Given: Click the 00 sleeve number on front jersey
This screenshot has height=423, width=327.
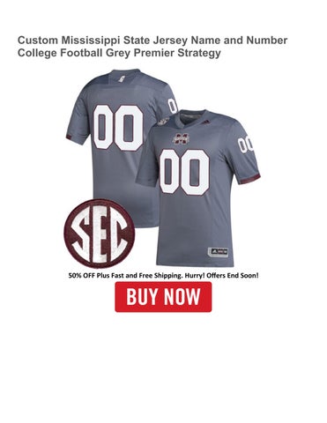Looking at the screenshot, I should (x=246, y=145).
